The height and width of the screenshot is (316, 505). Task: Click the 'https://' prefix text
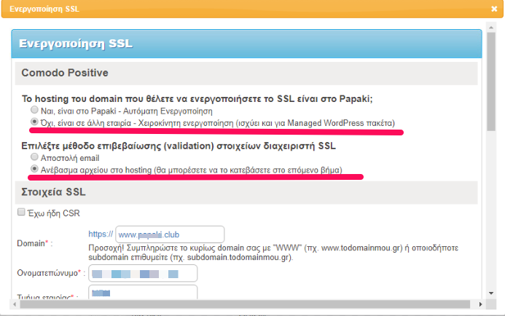tap(101, 234)
